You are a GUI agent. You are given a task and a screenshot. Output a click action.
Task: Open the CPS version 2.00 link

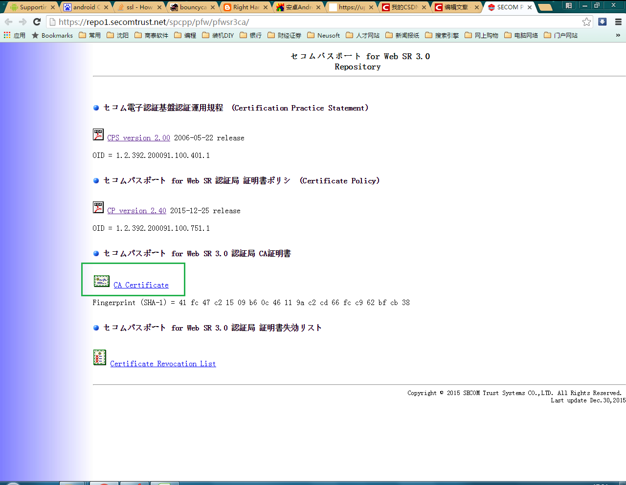[139, 138]
